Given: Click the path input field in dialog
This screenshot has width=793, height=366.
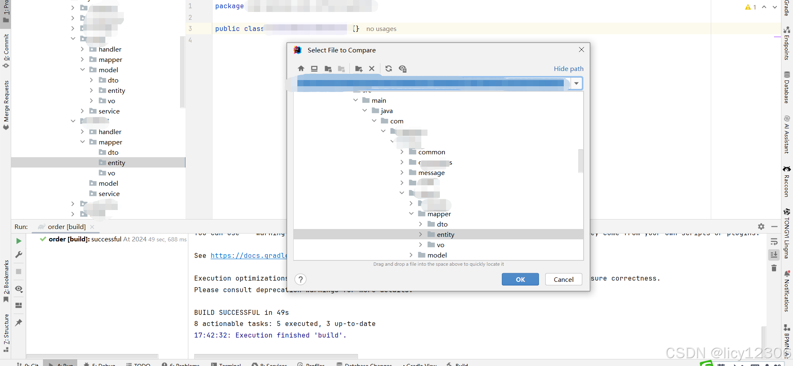Looking at the screenshot, I should click(x=433, y=83).
